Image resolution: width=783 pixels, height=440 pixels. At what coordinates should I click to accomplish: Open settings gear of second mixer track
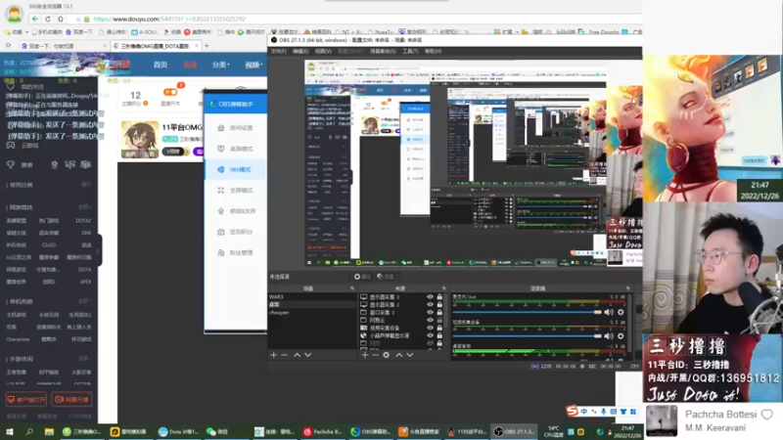(621, 335)
